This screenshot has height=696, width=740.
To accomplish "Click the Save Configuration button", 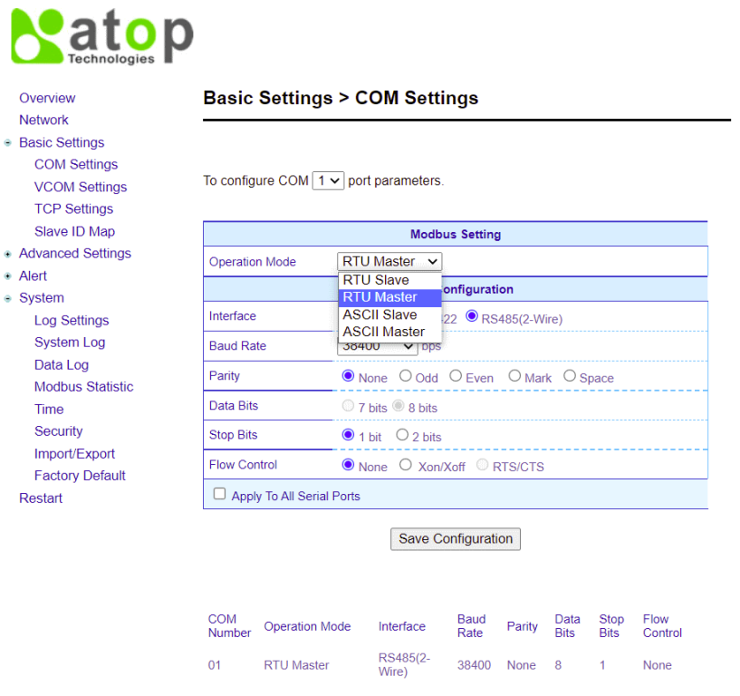I will click(x=456, y=539).
